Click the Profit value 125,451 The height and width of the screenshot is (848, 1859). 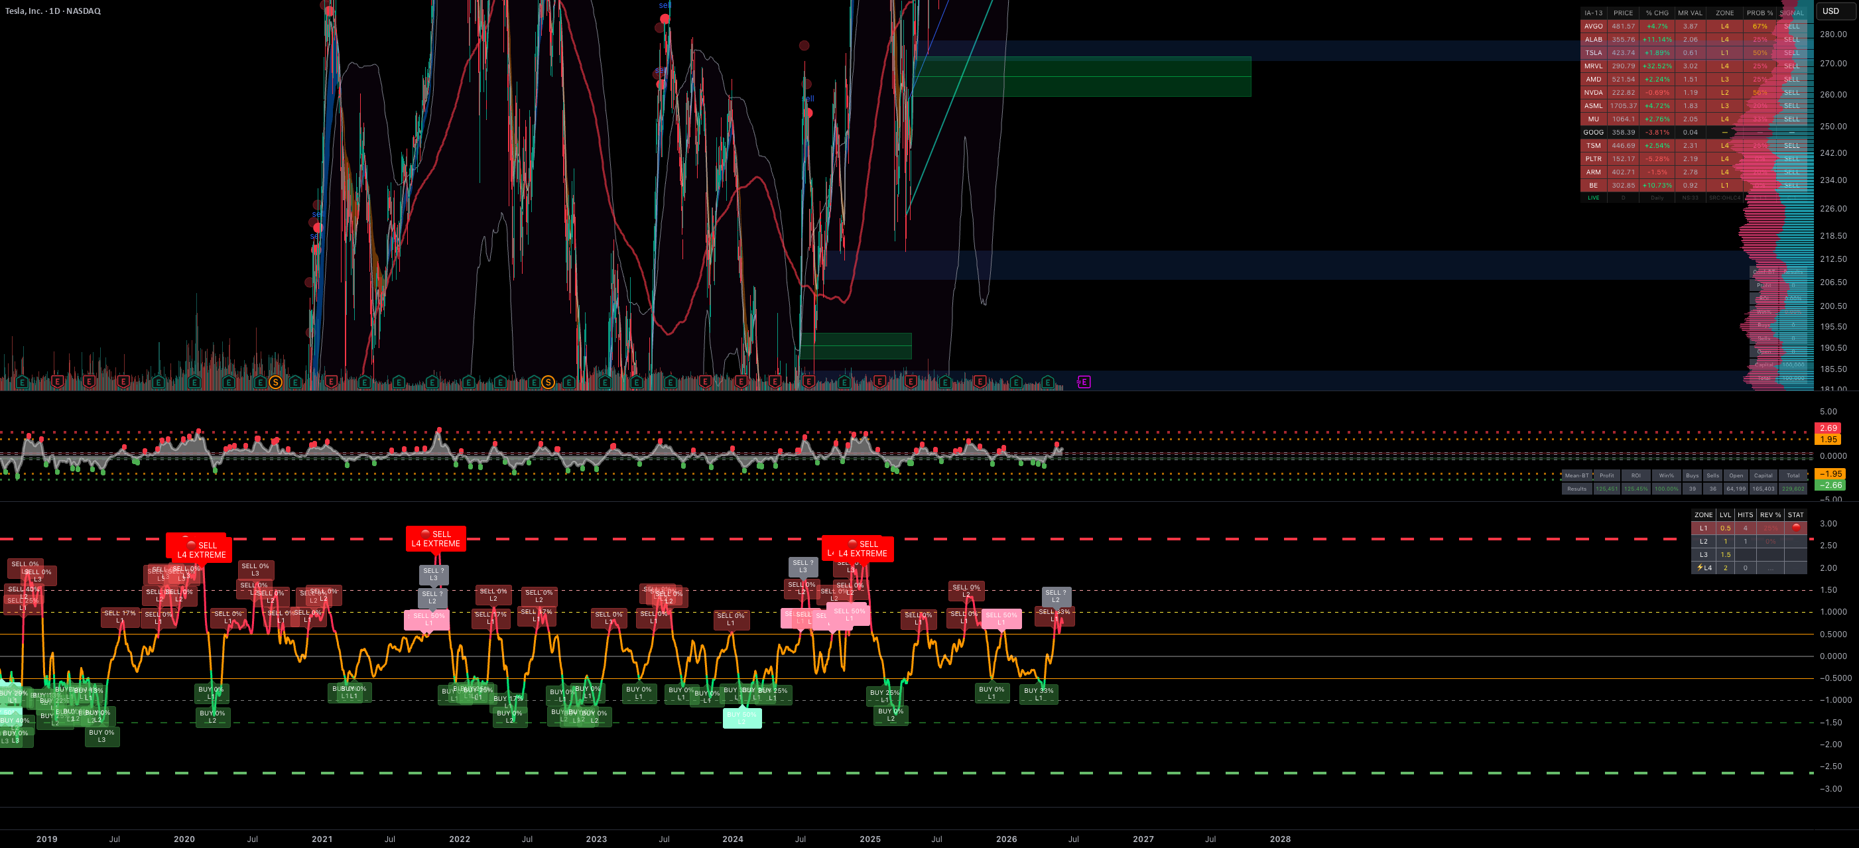(x=1606, y=489)
